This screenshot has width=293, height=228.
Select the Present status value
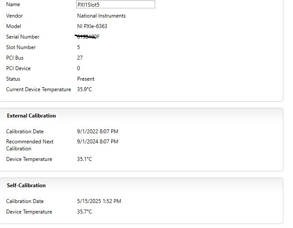pyautogui.click(x=85, y=79)
